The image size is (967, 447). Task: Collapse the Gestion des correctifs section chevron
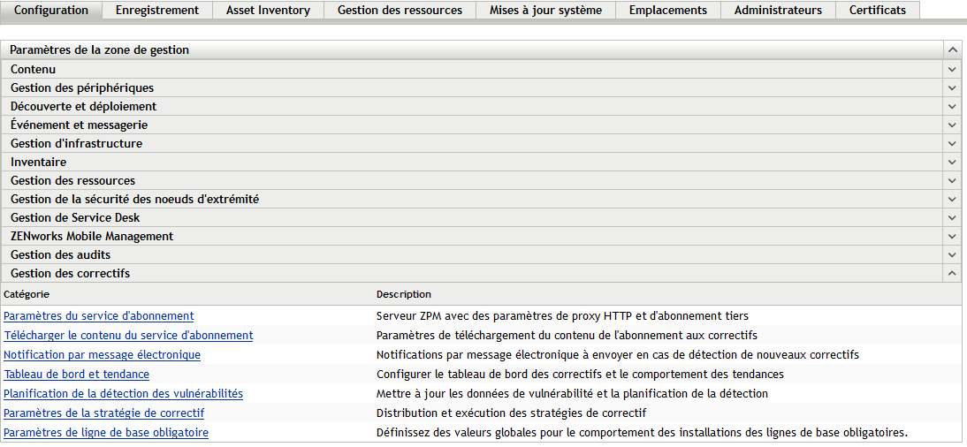(x=952, y=273)
